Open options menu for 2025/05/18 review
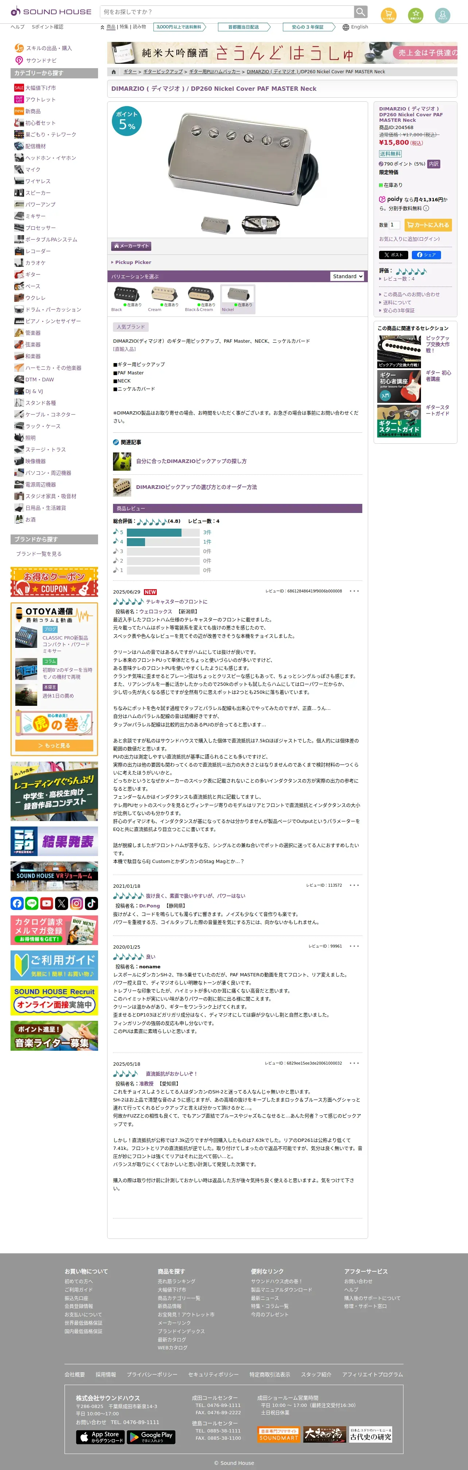This screenshot has height=1470, width=468. click(x=354, y=1063)
